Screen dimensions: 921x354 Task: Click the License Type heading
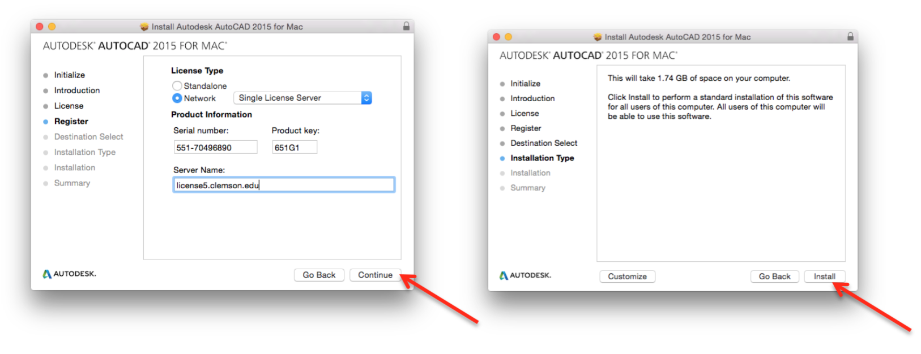[x=197, y=71]
